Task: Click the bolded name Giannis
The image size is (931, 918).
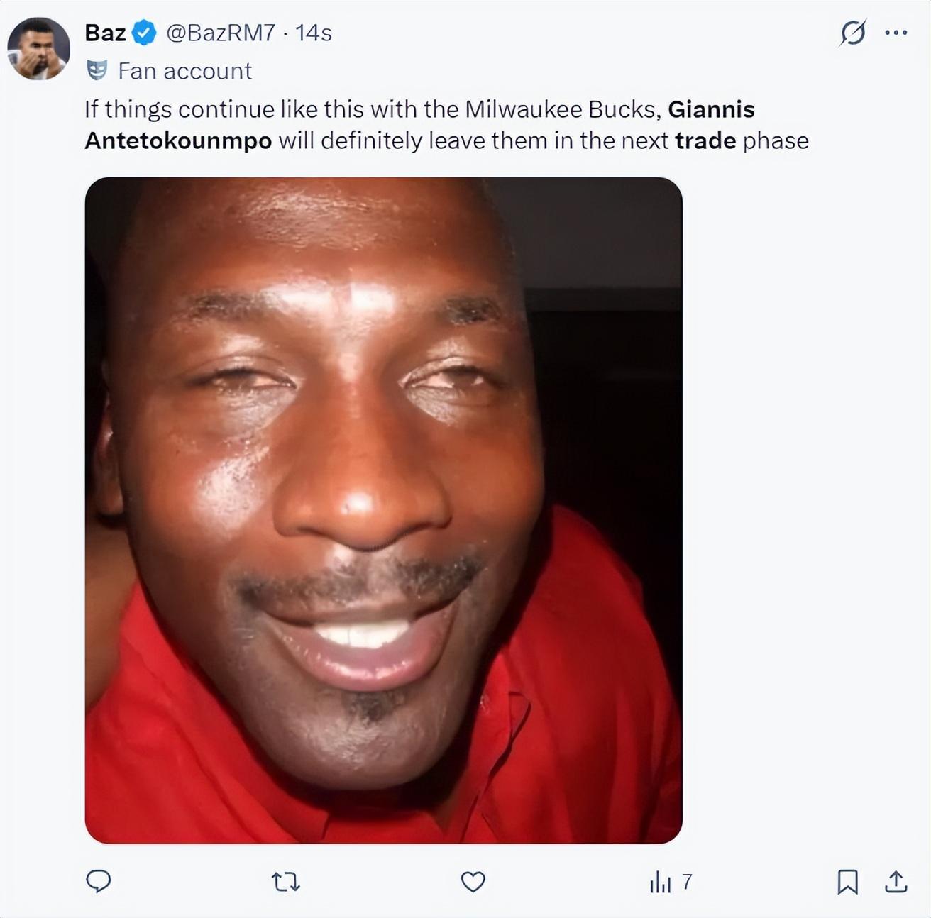Action: coord(711,109)
